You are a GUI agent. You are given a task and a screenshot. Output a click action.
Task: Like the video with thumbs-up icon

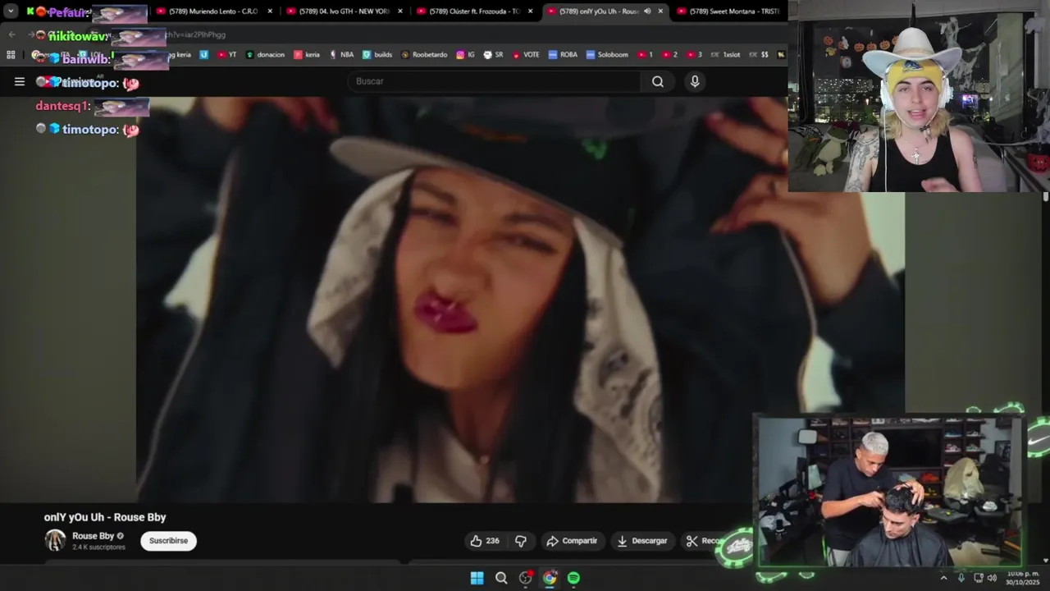[x=485, y=541]
